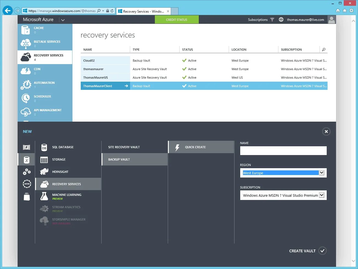358x269 pixels.
Task: Open the Automation gear icon
Action: tap(26, 85)
